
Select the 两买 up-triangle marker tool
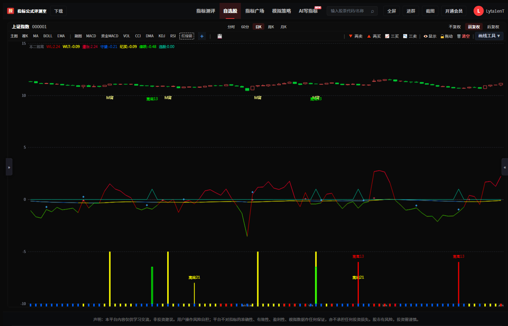[374, 36]
